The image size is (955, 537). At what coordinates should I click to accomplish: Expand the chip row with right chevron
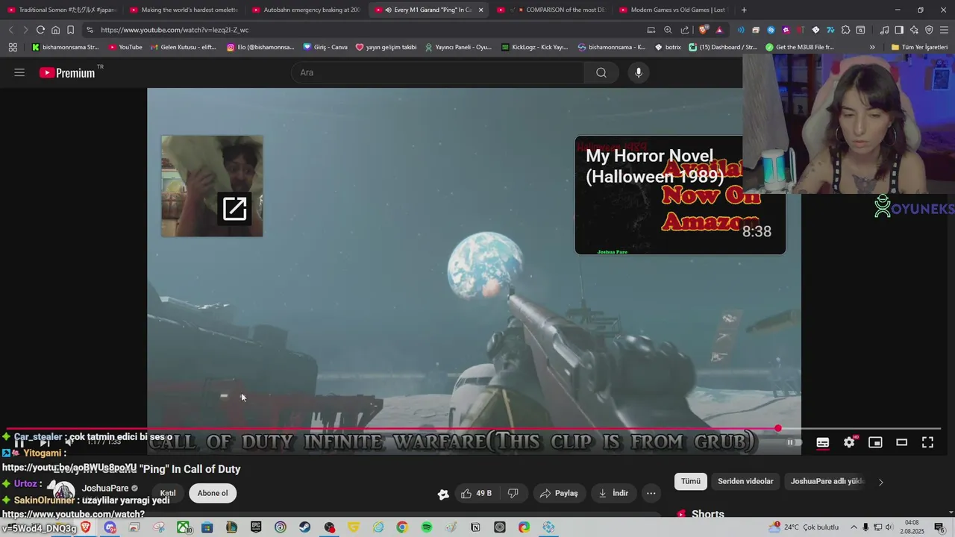click(880, 482)
